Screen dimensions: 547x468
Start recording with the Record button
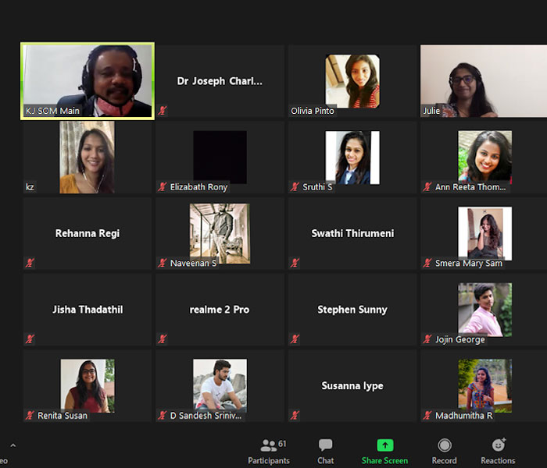coord(444,452)
